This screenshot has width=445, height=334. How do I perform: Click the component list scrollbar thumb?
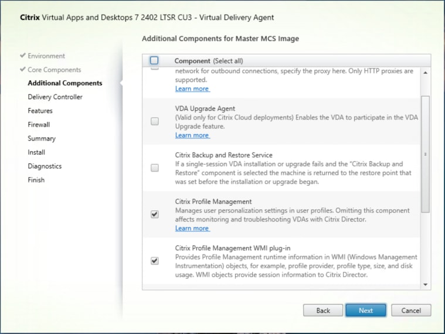(425, 154)
